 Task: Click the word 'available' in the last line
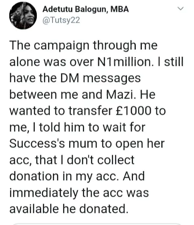(x=34, y=209)
